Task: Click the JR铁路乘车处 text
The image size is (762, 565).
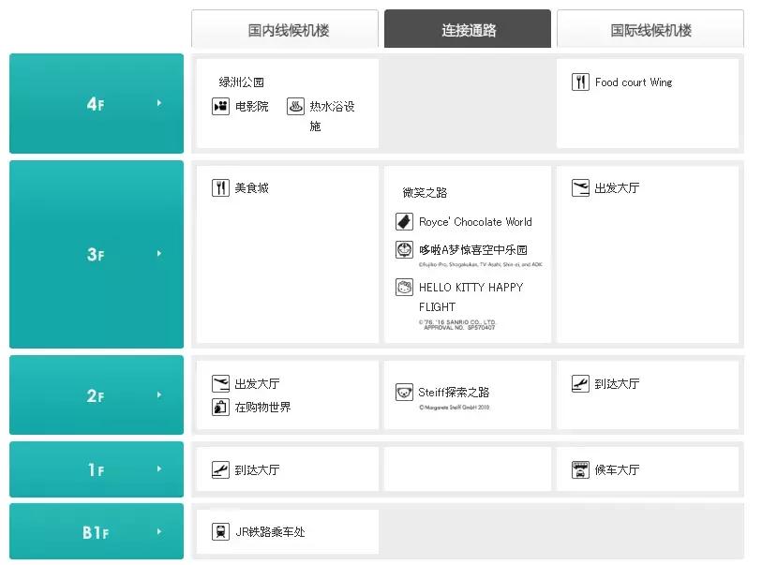Action: tap(270, 531)
